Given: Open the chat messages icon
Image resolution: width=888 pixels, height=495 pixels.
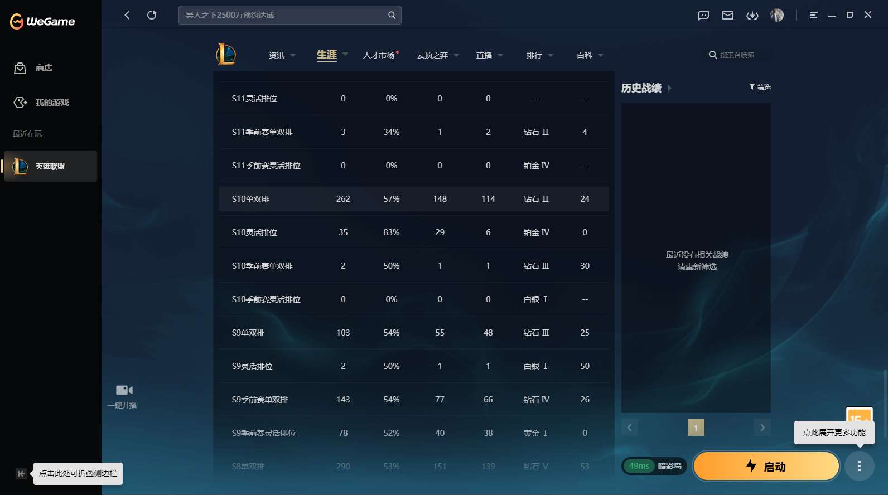Looking at the screenshot, I should pyautogui.click(x=703, y=16).
